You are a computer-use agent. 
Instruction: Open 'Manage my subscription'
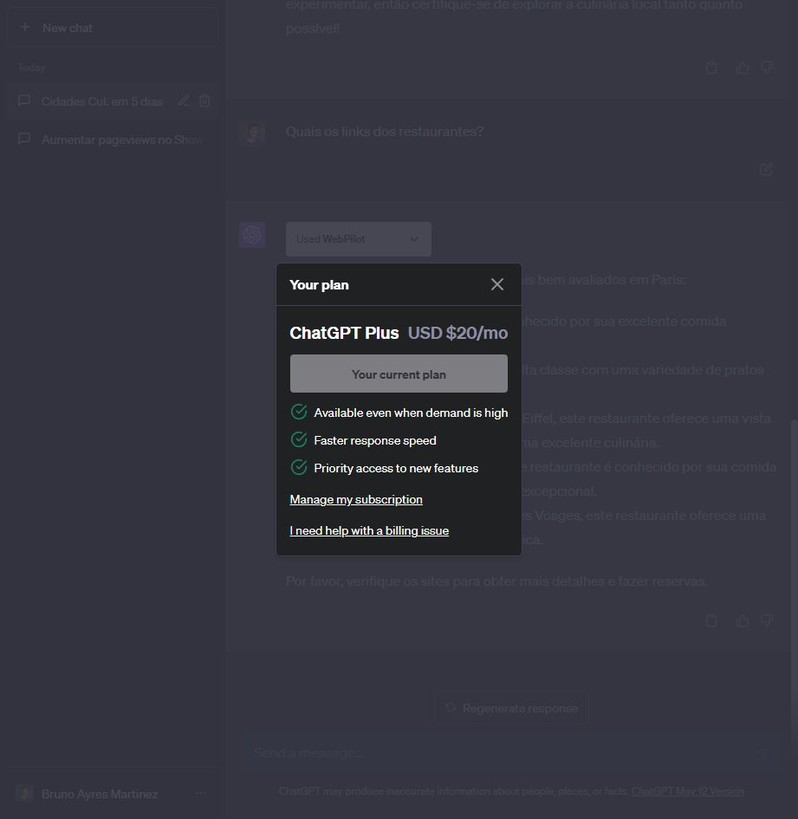tap(355, 499)
